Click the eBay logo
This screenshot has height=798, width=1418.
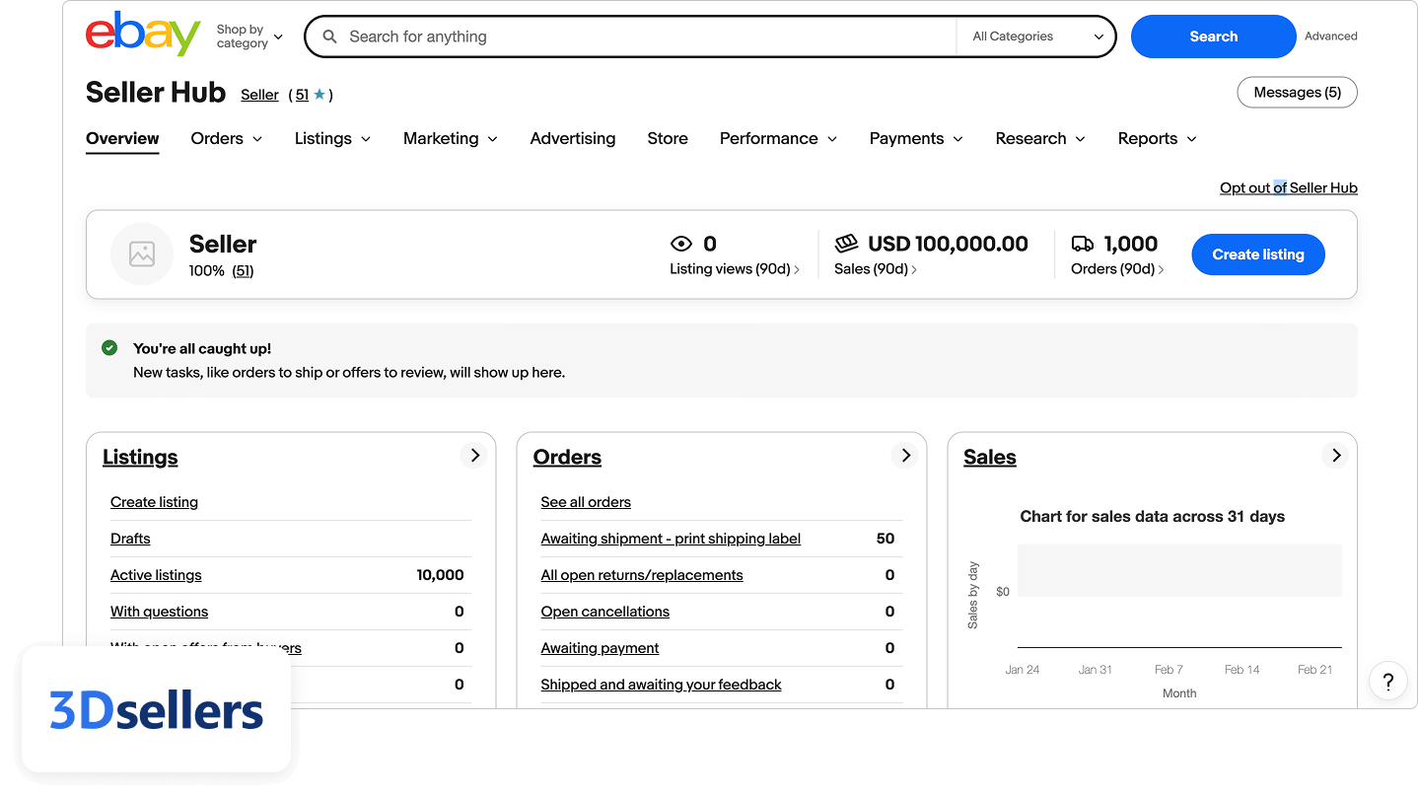[x=143, y=35]
